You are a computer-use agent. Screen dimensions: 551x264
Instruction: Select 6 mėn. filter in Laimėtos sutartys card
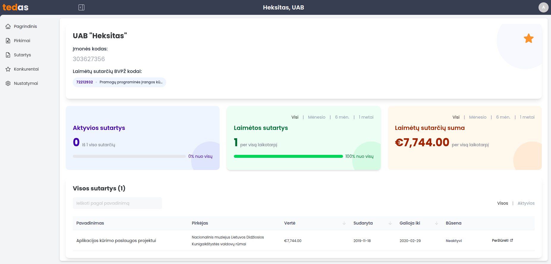coord(342,117)
